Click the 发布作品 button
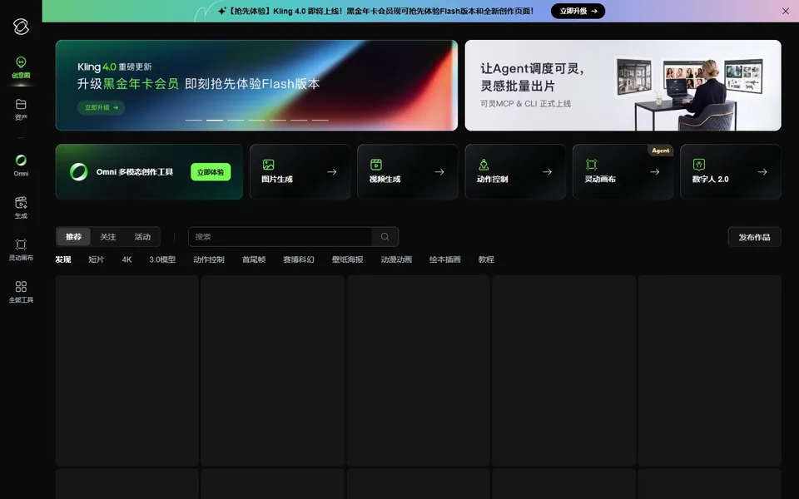 pos(754,237)
